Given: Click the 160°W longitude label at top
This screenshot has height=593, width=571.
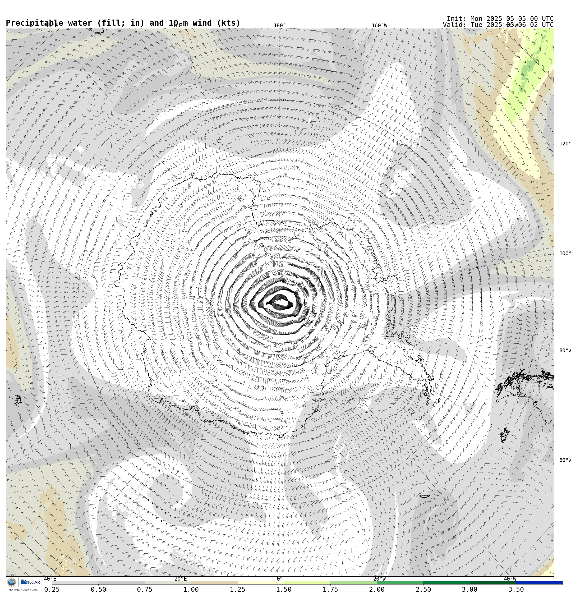Looking at the screenshot, I should click(x=379, y=26).
